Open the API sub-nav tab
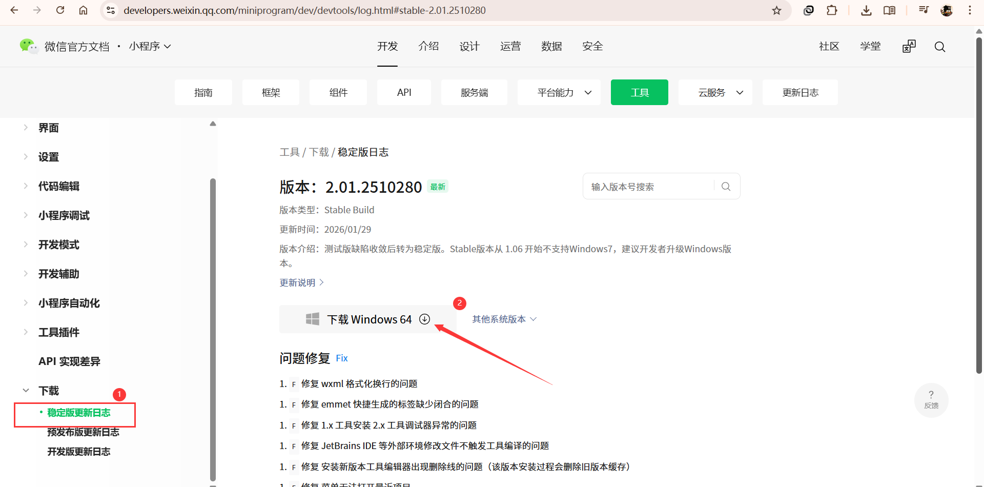Image resolution: width=984 pixels, height=487 pixels. (x=404, y=92)
